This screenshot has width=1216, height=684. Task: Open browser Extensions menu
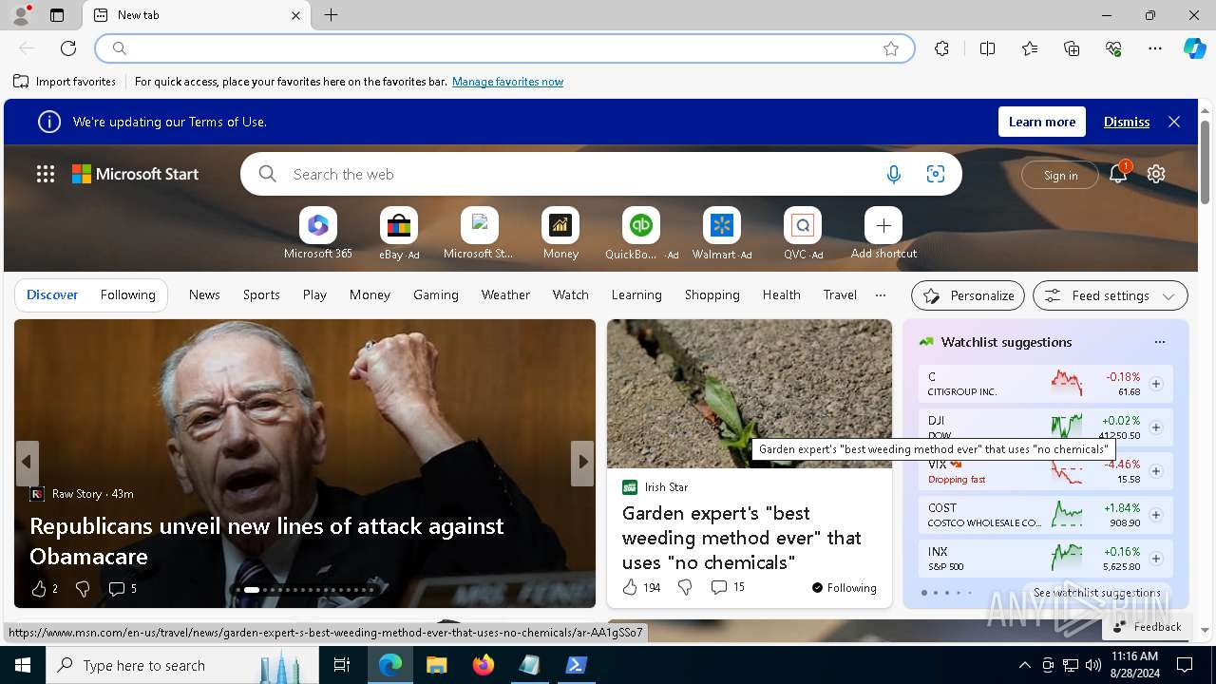941,48
